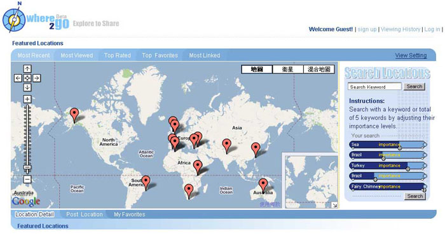
Task: Pan the map right with arrow button
Action: [37, 78]
